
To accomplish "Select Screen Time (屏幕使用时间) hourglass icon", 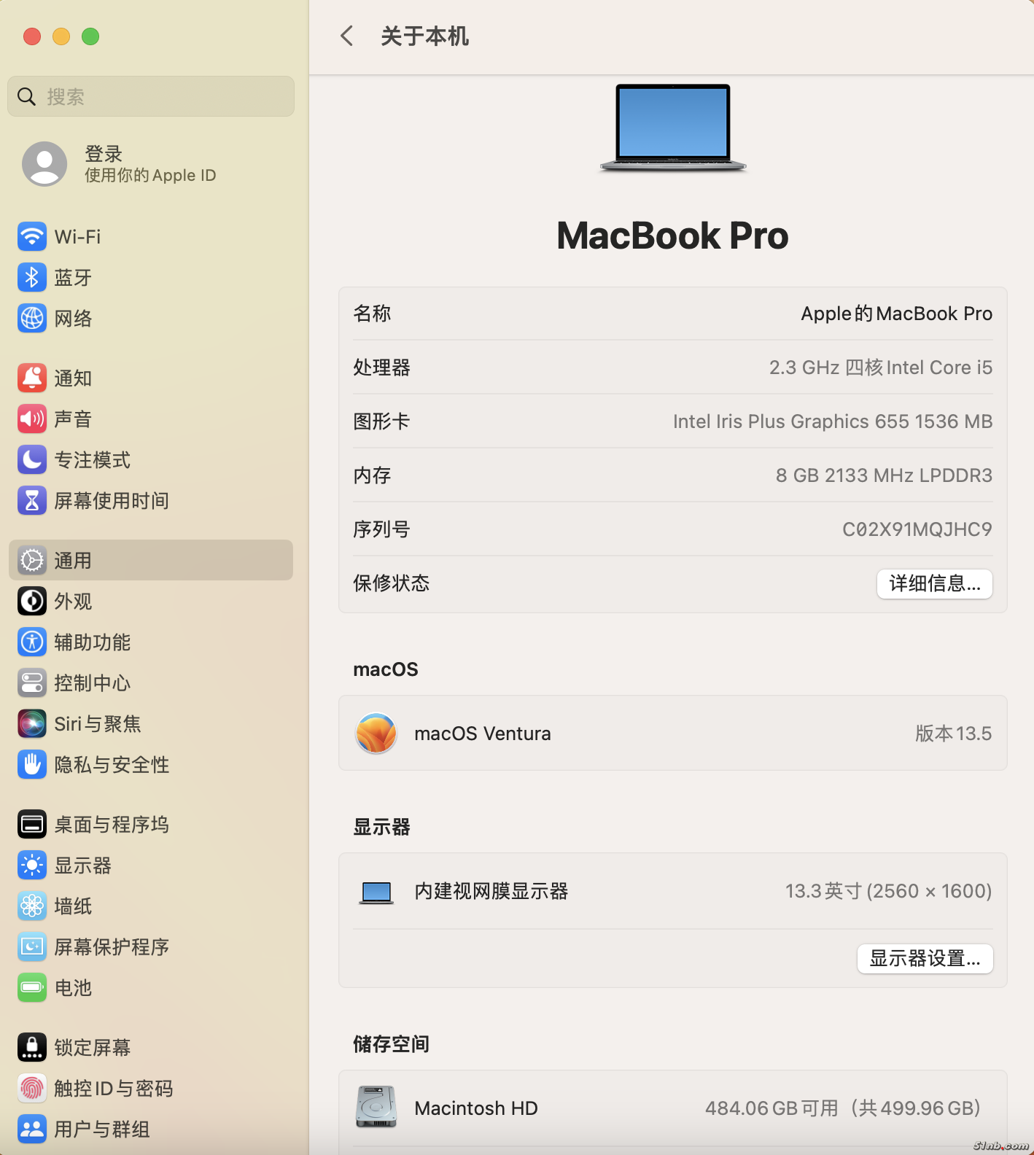I will (32, 501).
